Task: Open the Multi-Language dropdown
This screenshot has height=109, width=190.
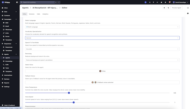Action: pos(102,27)
